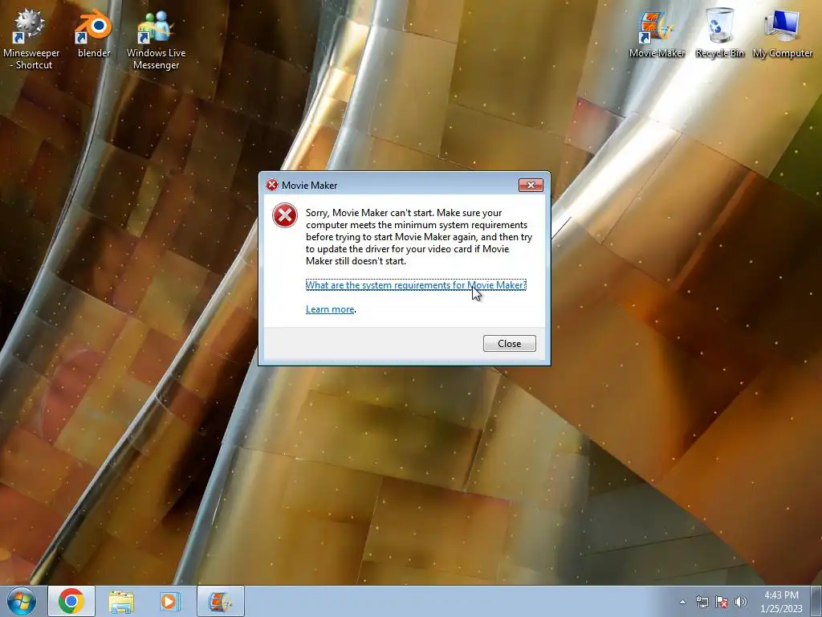
Task: Open the Action Center flag icon
Action: (x=722, y=602)
